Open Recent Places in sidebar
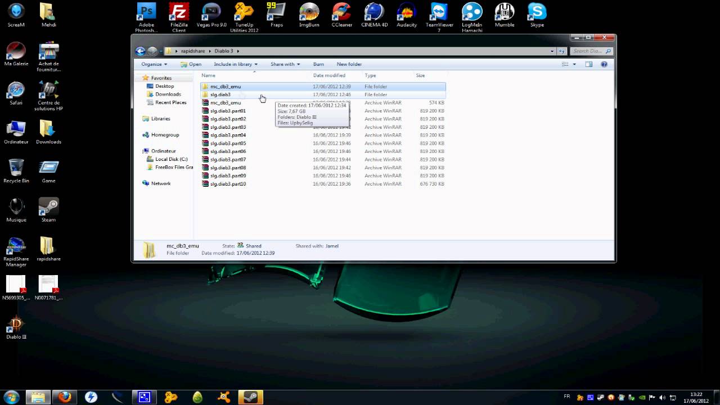Screen dimensions: 720x405 (x=170, y=102)
